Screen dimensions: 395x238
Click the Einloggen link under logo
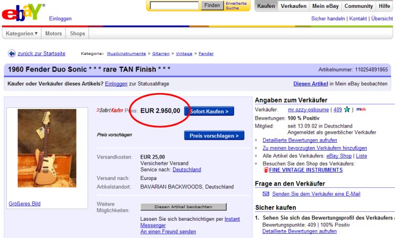tap(60, 19)
